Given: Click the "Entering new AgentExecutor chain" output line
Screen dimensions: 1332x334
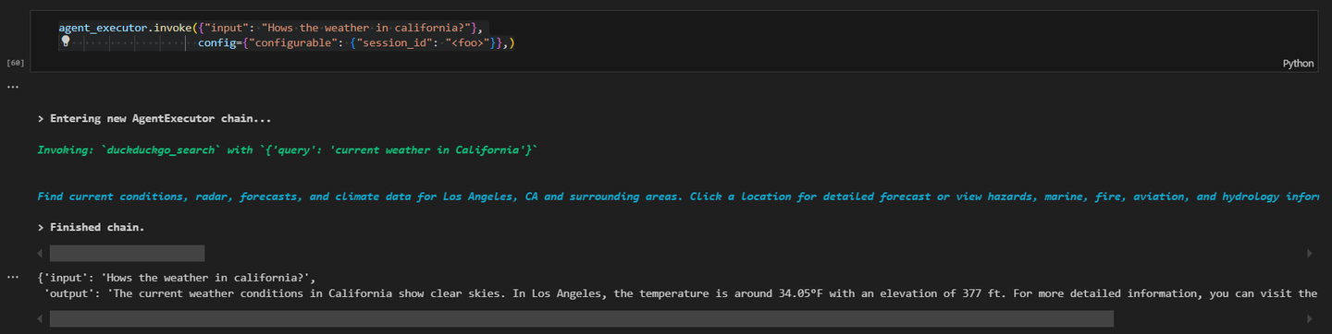Looking at the screenshot, I should click(x=154, y=119).
